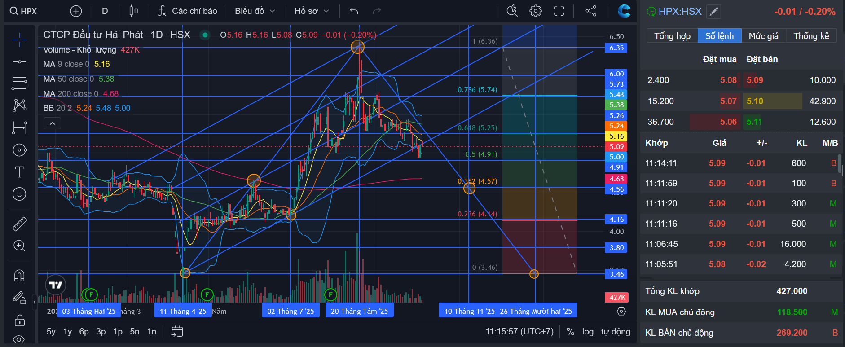Select the text annotation tool
This screenshot has height=347, width=845.
click(x=19, y=172)
